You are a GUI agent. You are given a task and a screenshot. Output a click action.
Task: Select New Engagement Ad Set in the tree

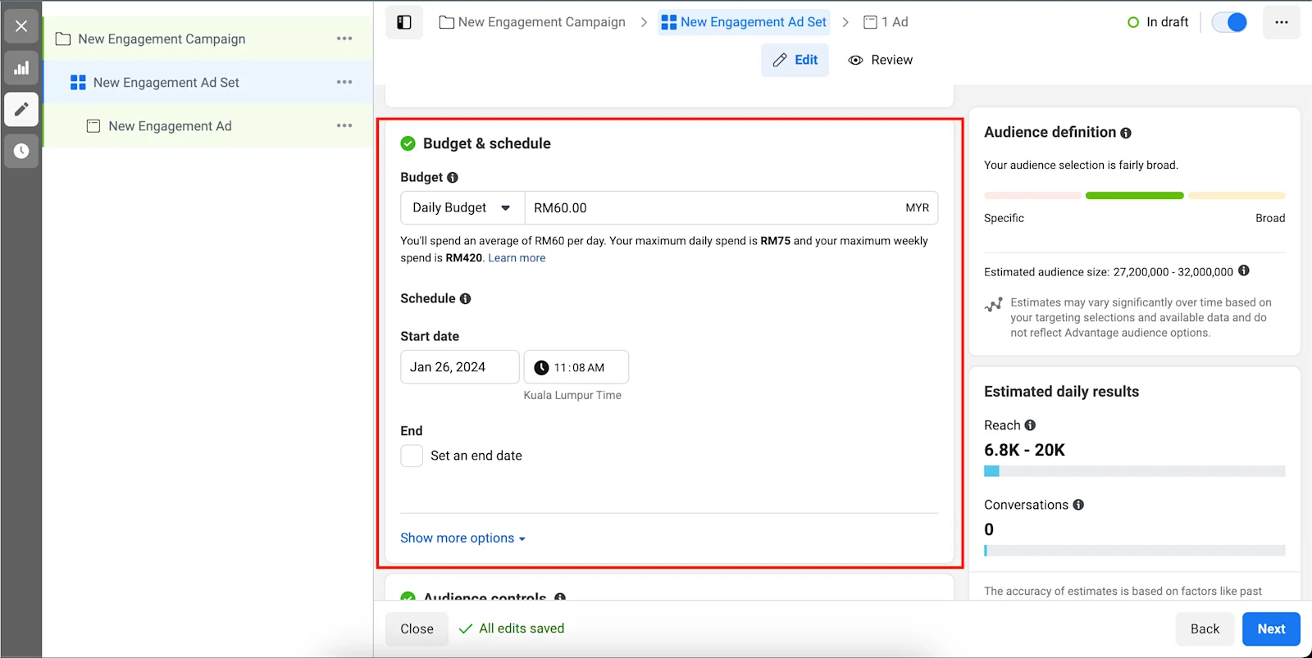click(x=208, y=82)
